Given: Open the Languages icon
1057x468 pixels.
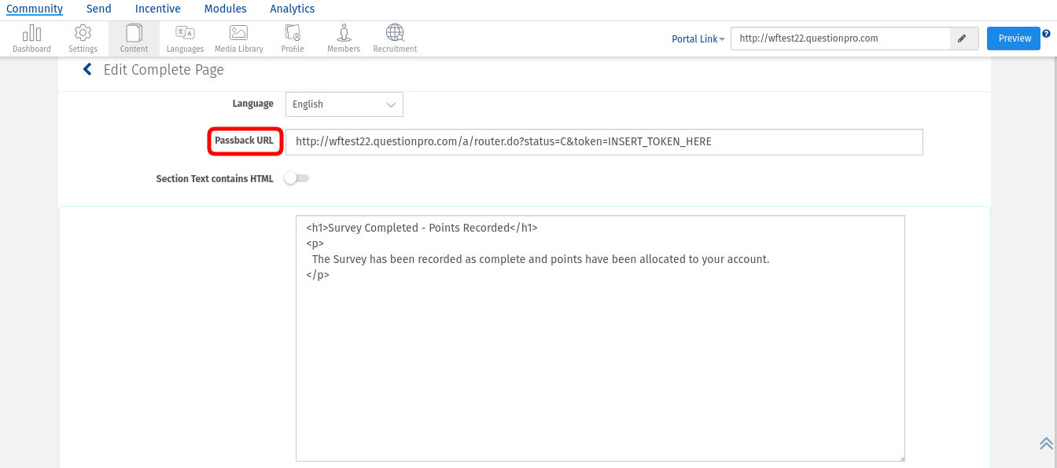Looking at the screenshot, I should (x=185, y=34).
